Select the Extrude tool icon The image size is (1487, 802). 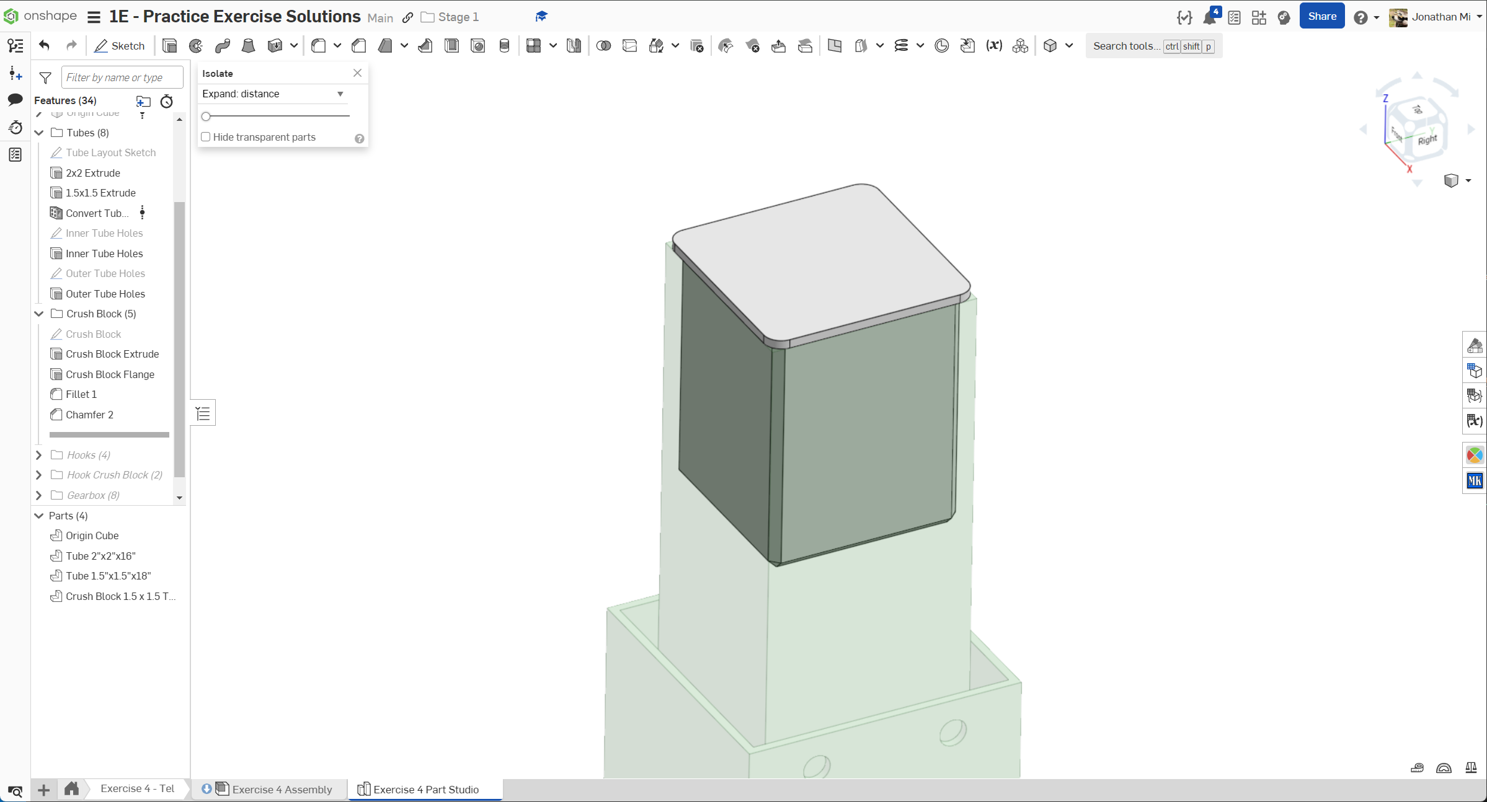click(169, 46)
